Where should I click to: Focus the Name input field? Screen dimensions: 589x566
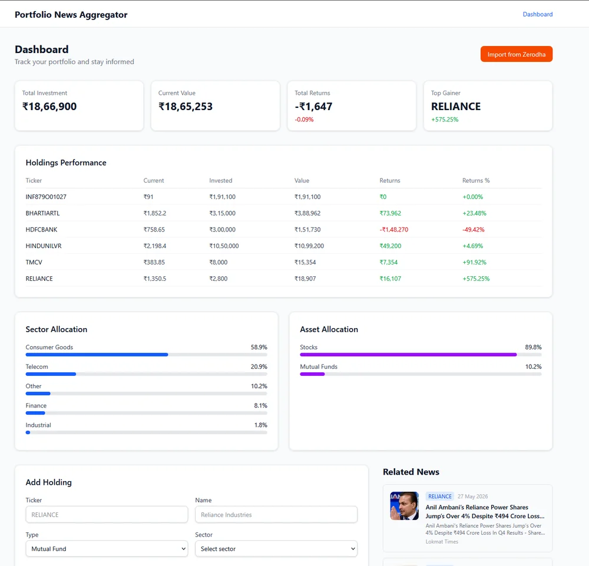pyautogui.click(x=276, y=515)
